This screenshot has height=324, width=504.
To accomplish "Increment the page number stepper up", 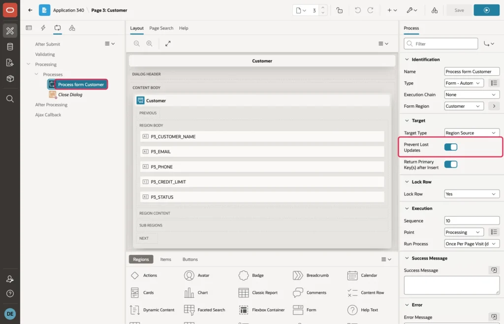I will (323, 8).
